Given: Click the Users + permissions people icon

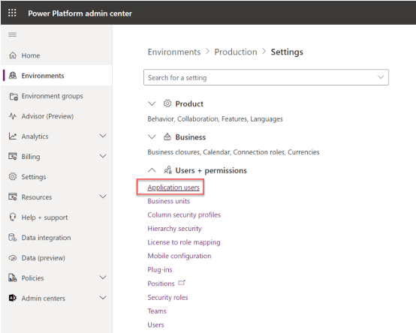Looking at the screenshot, I should pos(167,169).
